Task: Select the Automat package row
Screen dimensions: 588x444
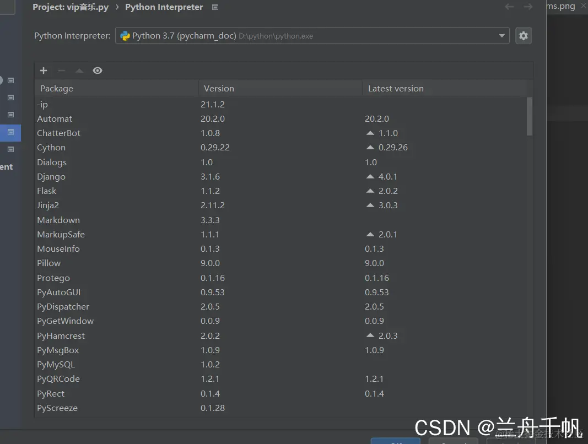Action: coord(280,119)
